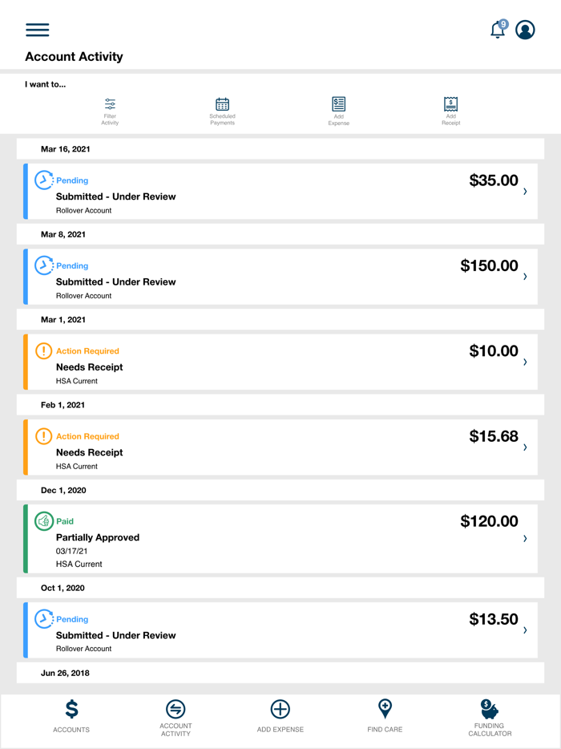Expand the $150.00 transaction via its chevron

[527, 277]
